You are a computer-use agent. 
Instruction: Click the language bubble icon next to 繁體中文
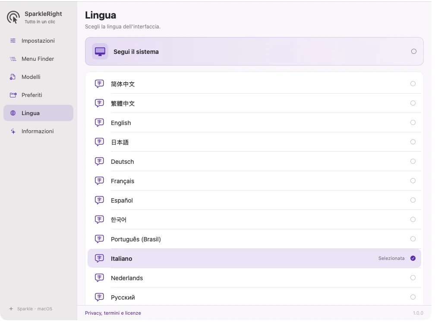[x=99, y=103]
